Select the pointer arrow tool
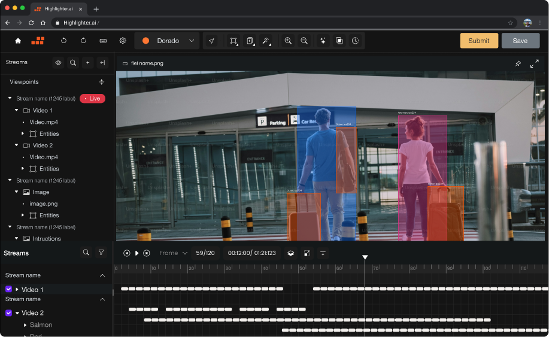549x337 pixels. pyautogui.click(x=211, y=41)
